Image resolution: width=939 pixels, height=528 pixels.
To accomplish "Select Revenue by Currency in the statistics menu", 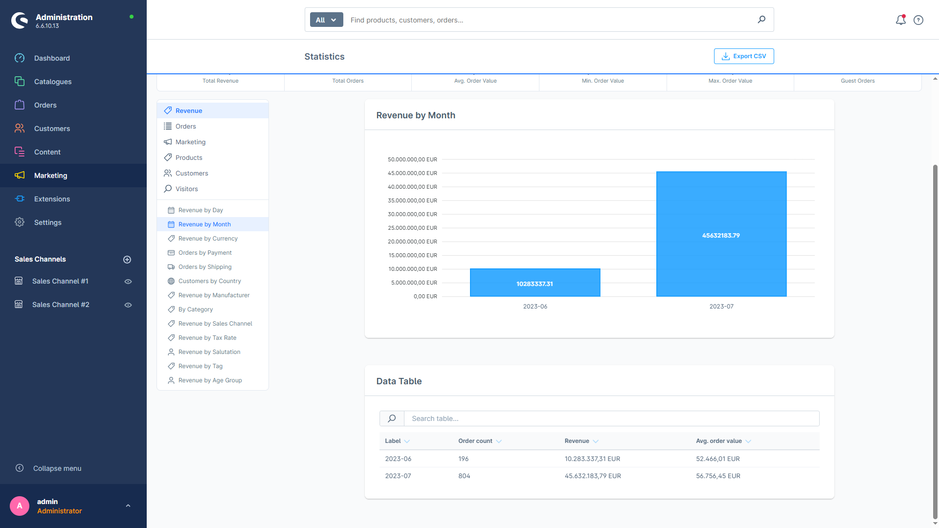I will click(x=208, y=238).
